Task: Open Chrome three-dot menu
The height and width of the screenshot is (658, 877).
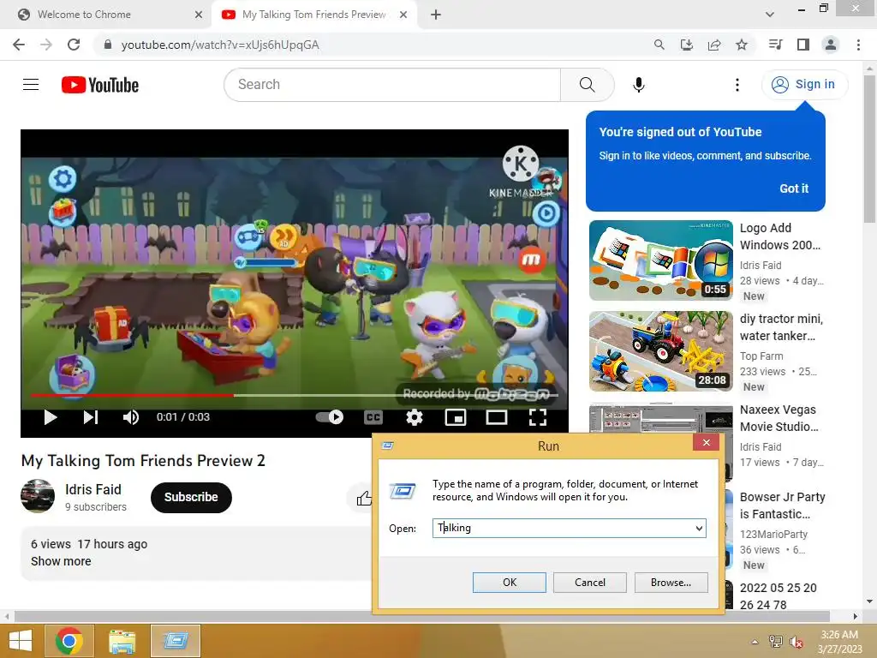Action: tap(858, 45)
